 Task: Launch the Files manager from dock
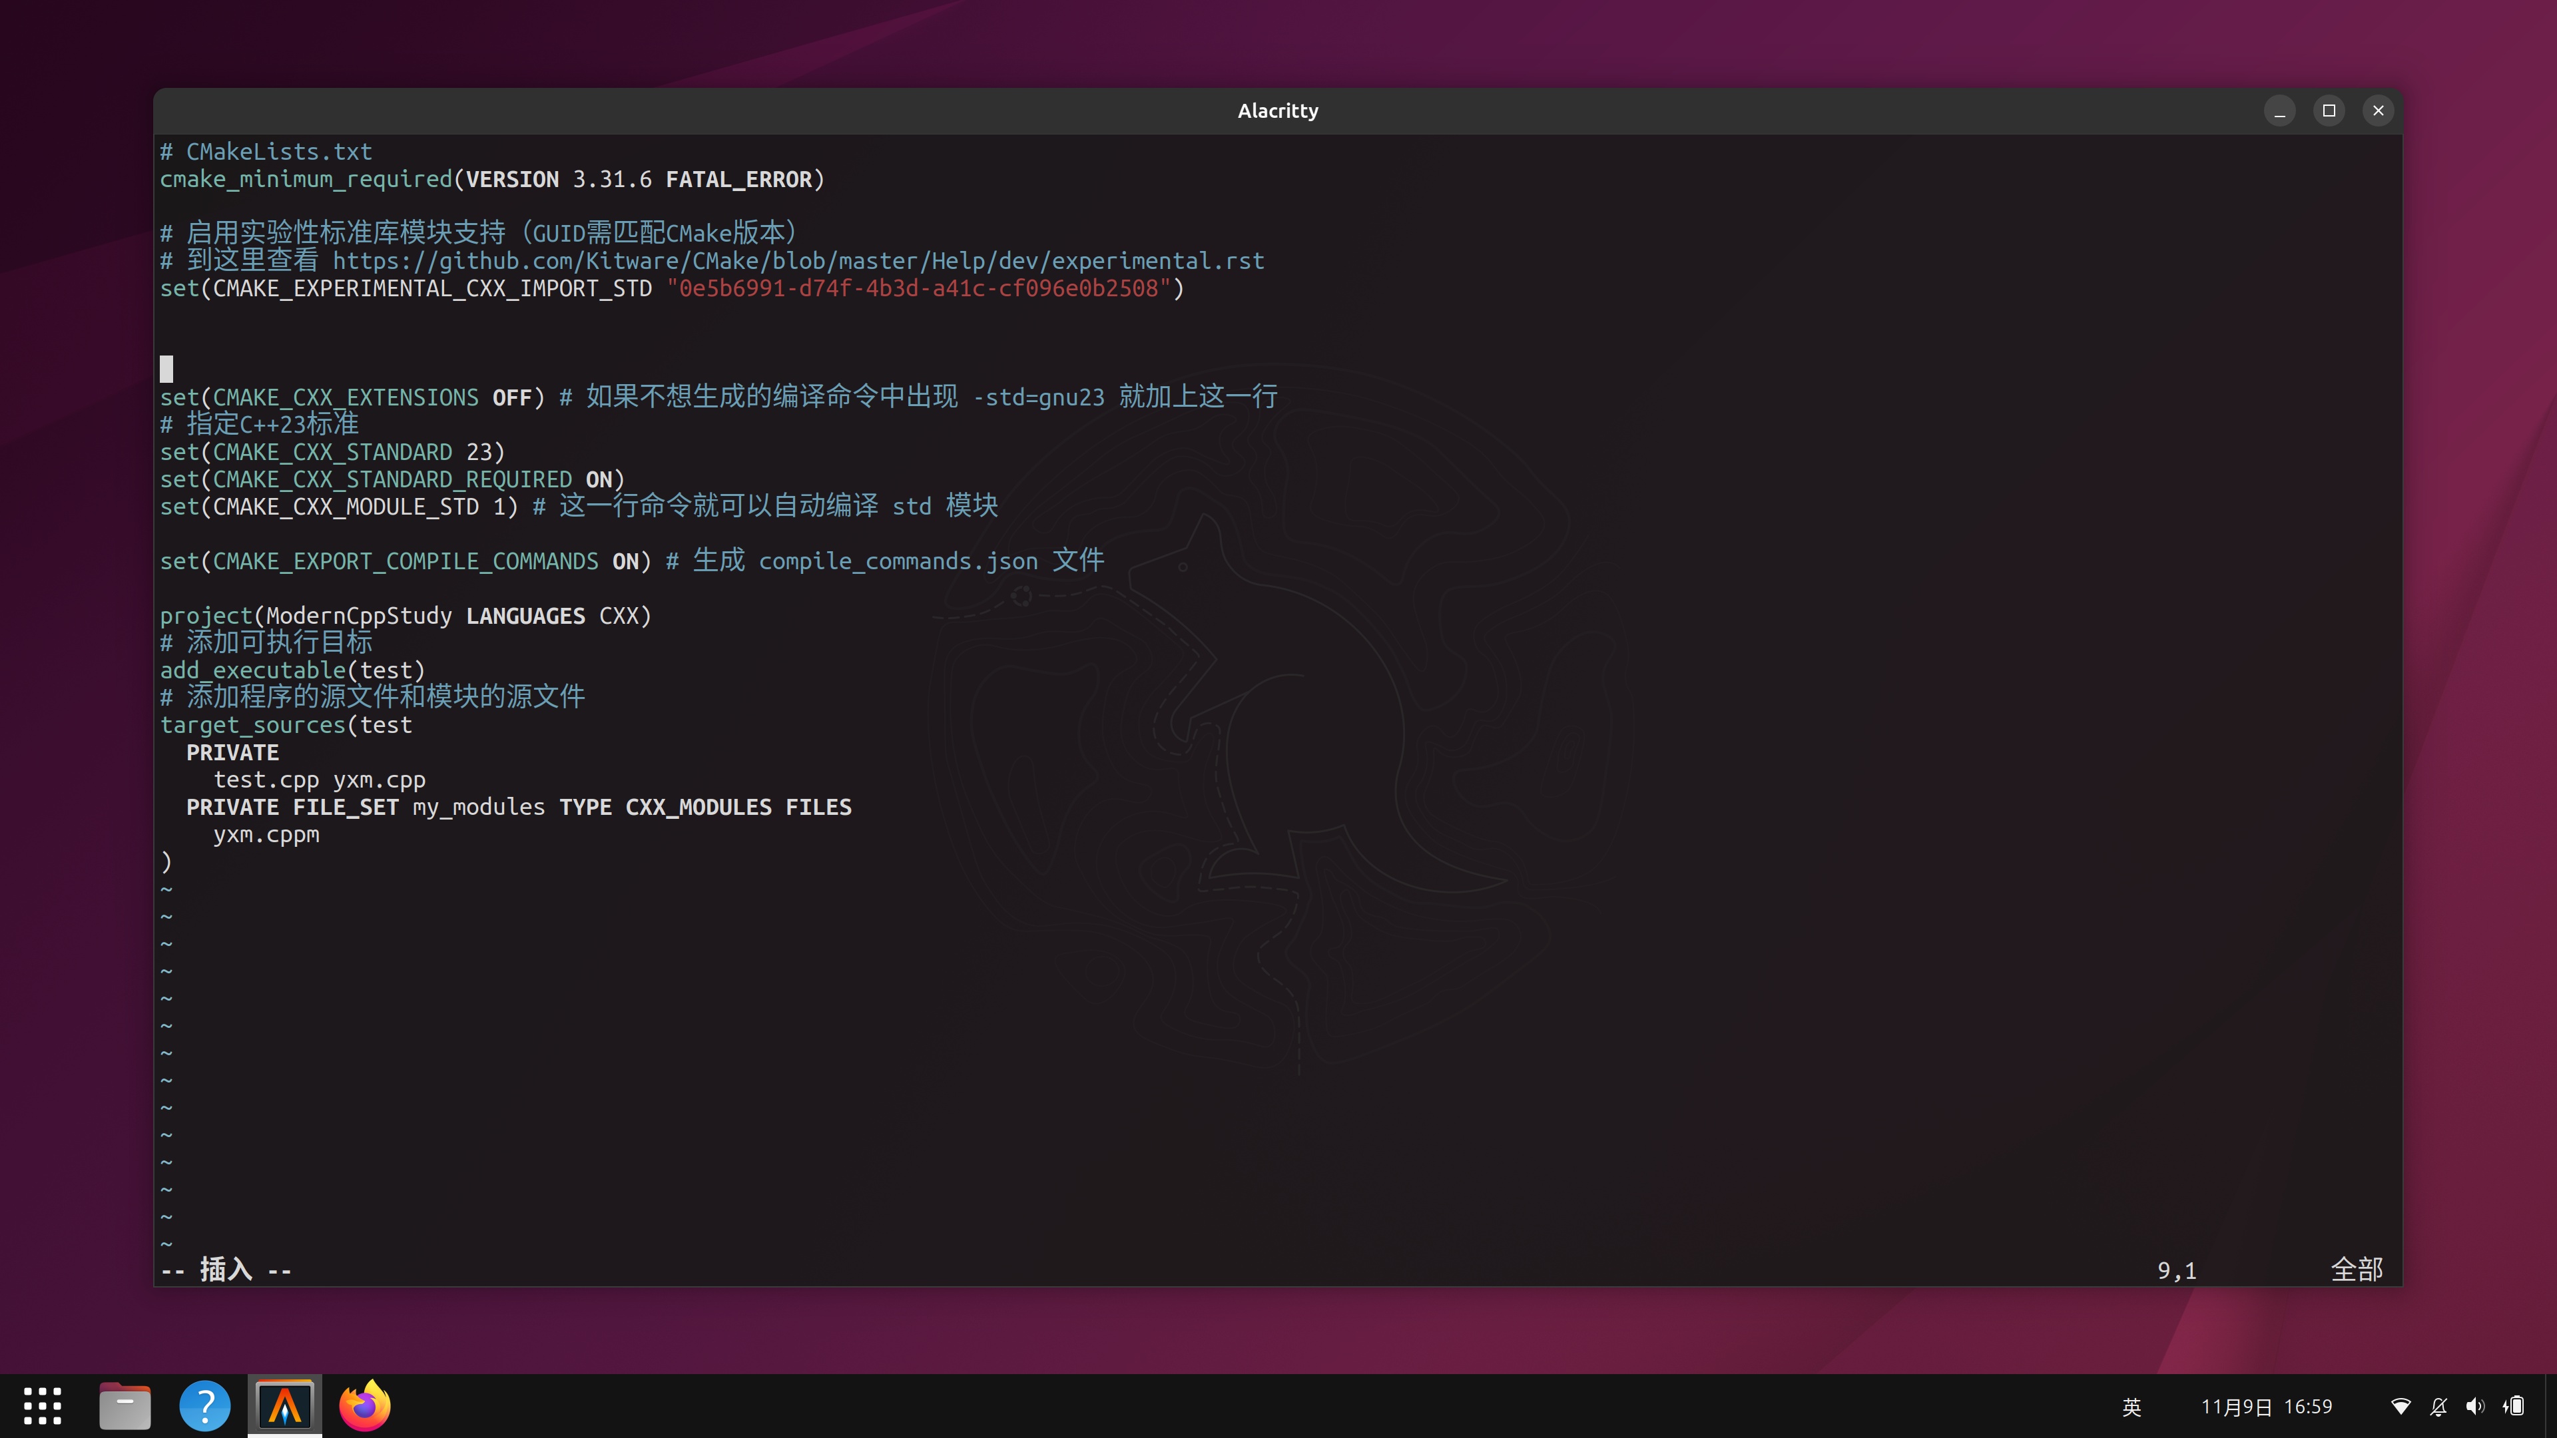[x=125, y=1406]
